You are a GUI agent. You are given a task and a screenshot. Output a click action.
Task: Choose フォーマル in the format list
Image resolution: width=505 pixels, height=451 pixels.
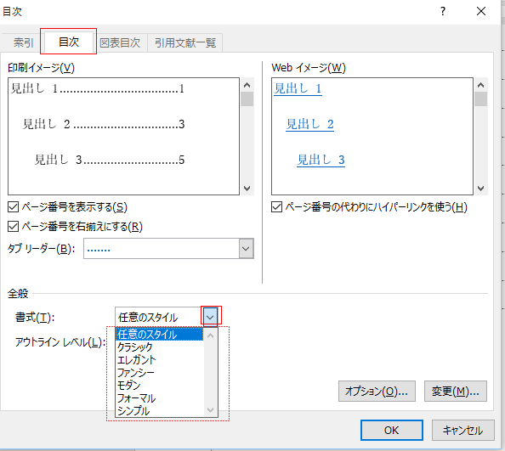(x=159, y=398)
